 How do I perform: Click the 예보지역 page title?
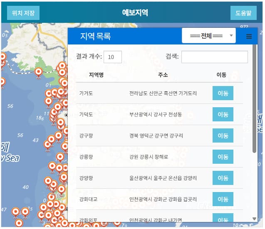pyautogui.click(x=135, y=12)
